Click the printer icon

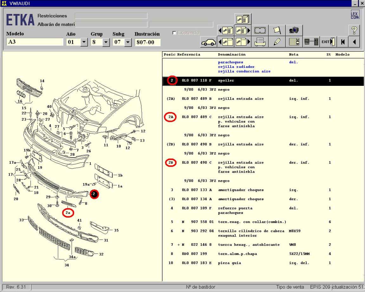260,42
